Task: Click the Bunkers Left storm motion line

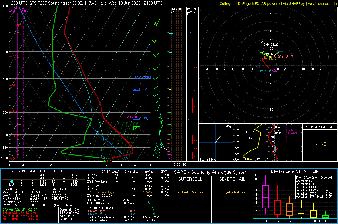Action: coord(111,214)
